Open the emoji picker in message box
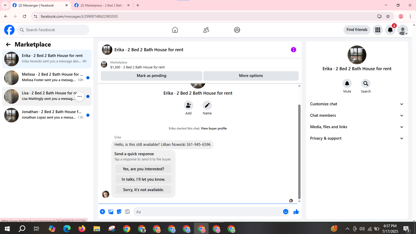 point(286,212)
